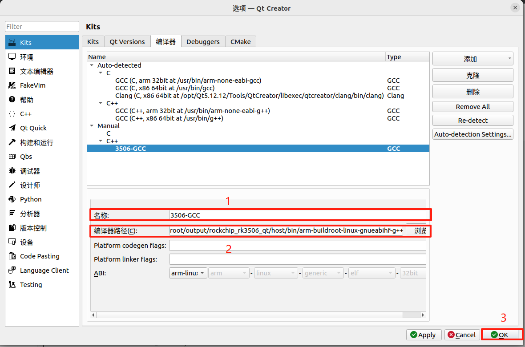Open the Kits category in sidebar
525x347 pixels.
[26, 43]
